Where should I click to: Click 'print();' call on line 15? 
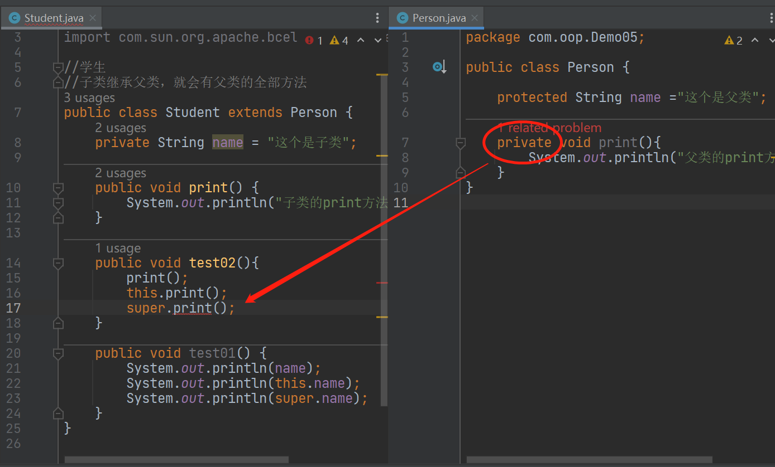[x=157, y=278]
